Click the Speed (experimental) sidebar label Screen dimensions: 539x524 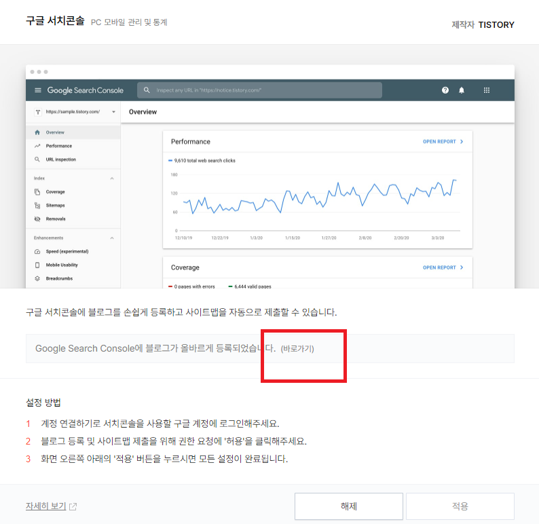click(x=67, y=252)
